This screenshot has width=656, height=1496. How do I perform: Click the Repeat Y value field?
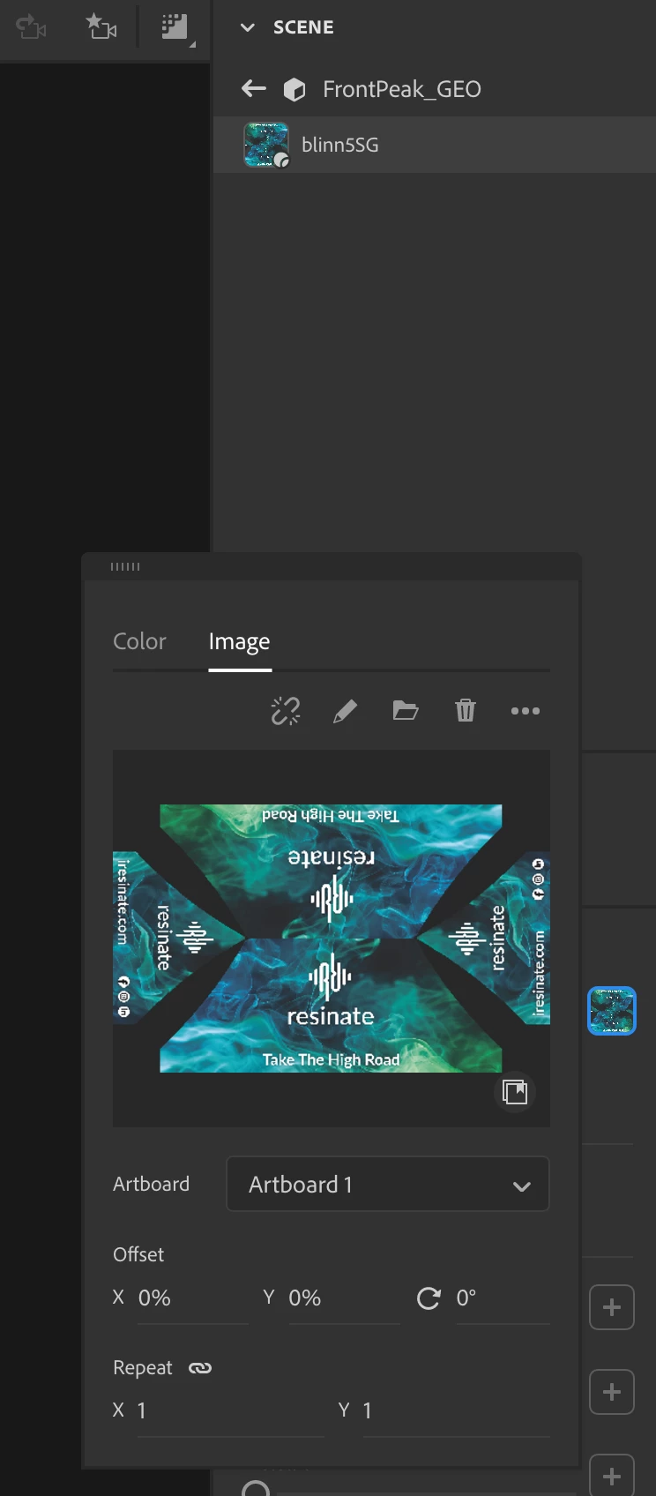click(x=456, y=1411)
